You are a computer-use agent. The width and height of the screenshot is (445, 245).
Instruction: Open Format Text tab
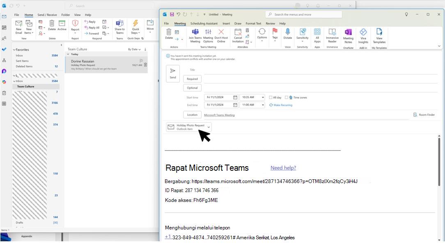click(253, 23)
